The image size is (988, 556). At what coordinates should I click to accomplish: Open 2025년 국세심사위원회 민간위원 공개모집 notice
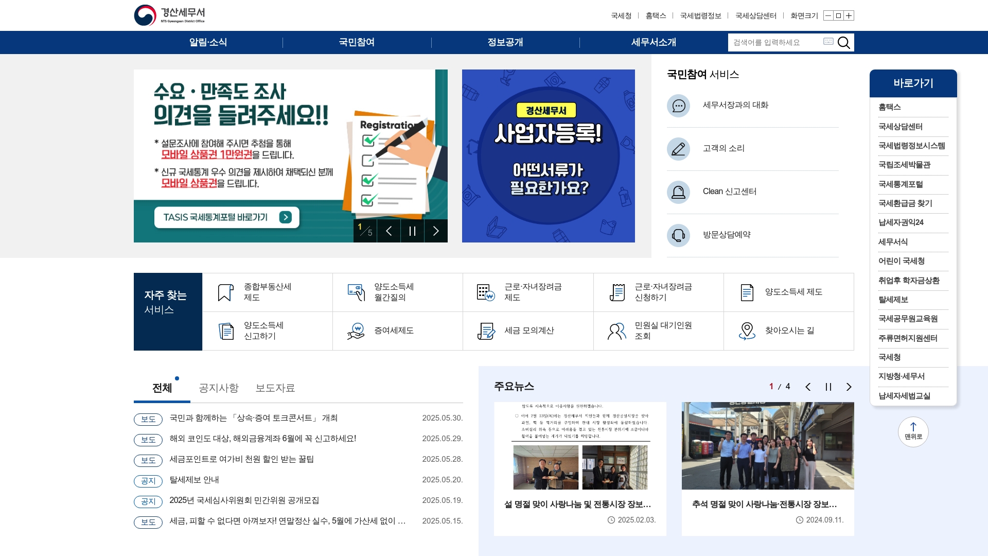point(244,500)
